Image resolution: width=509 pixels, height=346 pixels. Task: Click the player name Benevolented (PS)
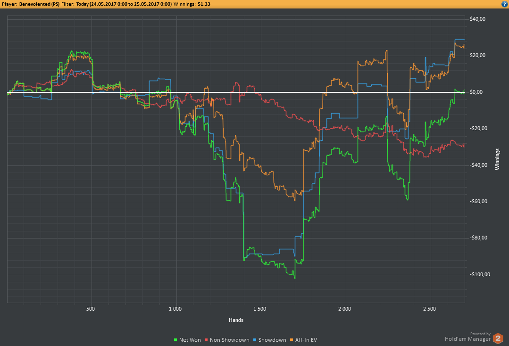(x=39, y=4)
